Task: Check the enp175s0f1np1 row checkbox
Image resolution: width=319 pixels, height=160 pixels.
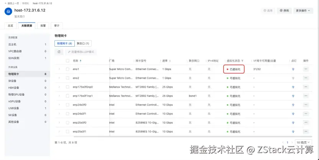Action: tap(67, 96)
